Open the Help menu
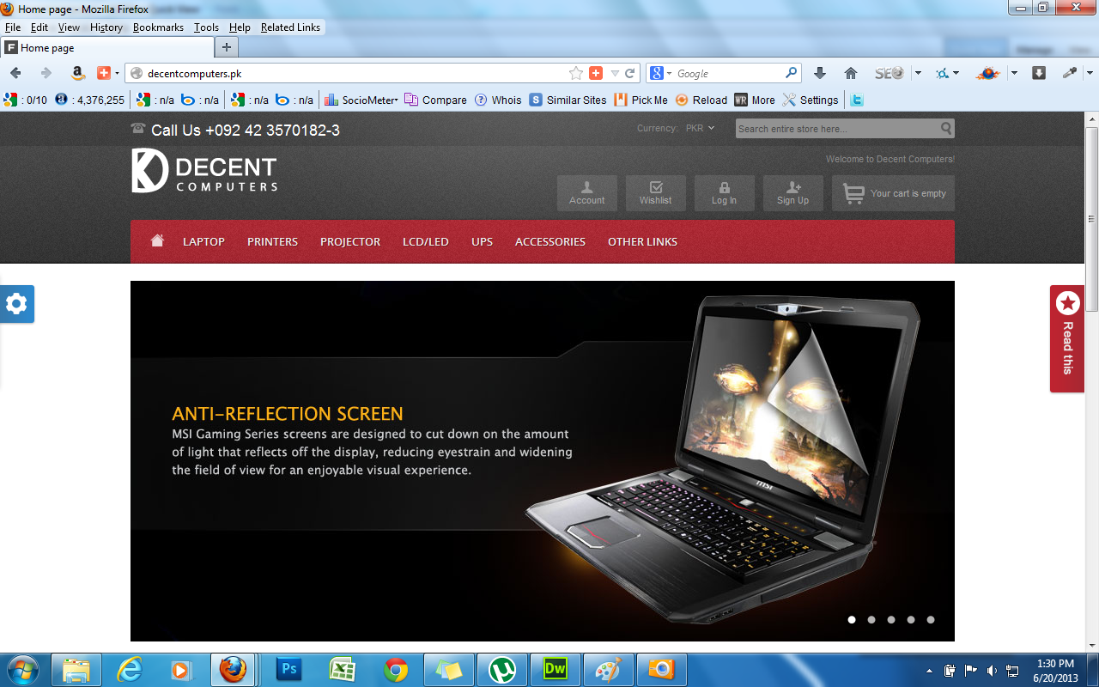Screen dimensions: 1099x687 pos(240,27)
